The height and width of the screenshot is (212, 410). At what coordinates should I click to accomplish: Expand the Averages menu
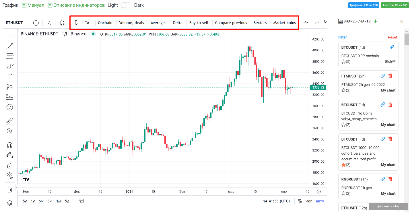pyautogui.click(x=158, y=23)
